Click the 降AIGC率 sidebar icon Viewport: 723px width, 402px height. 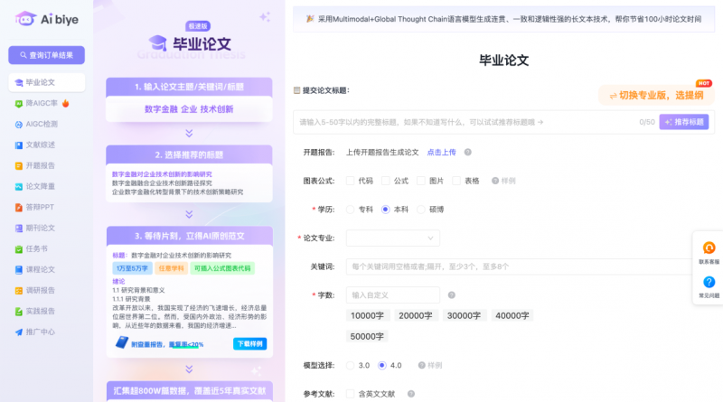[19, 104]
